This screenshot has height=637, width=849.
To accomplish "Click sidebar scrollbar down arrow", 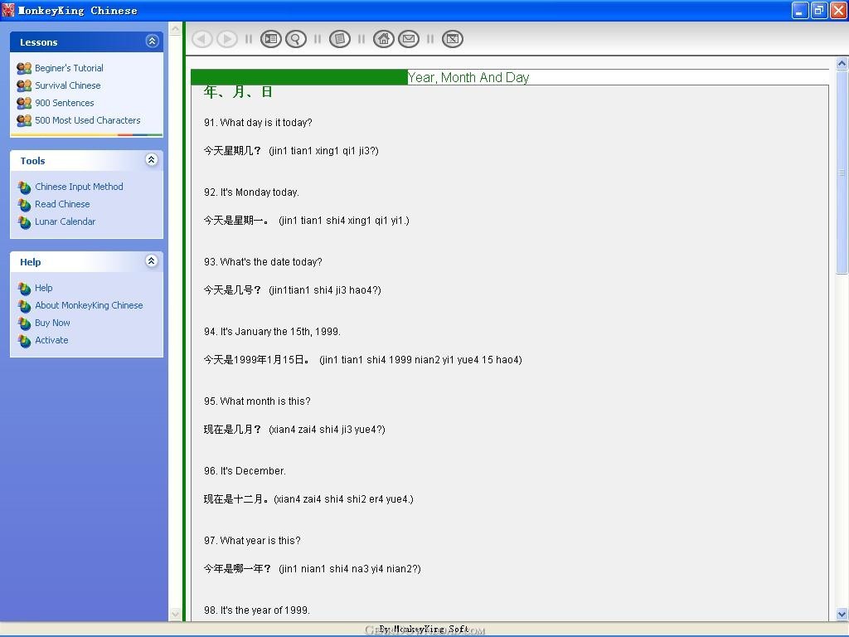I will (175, 615).
